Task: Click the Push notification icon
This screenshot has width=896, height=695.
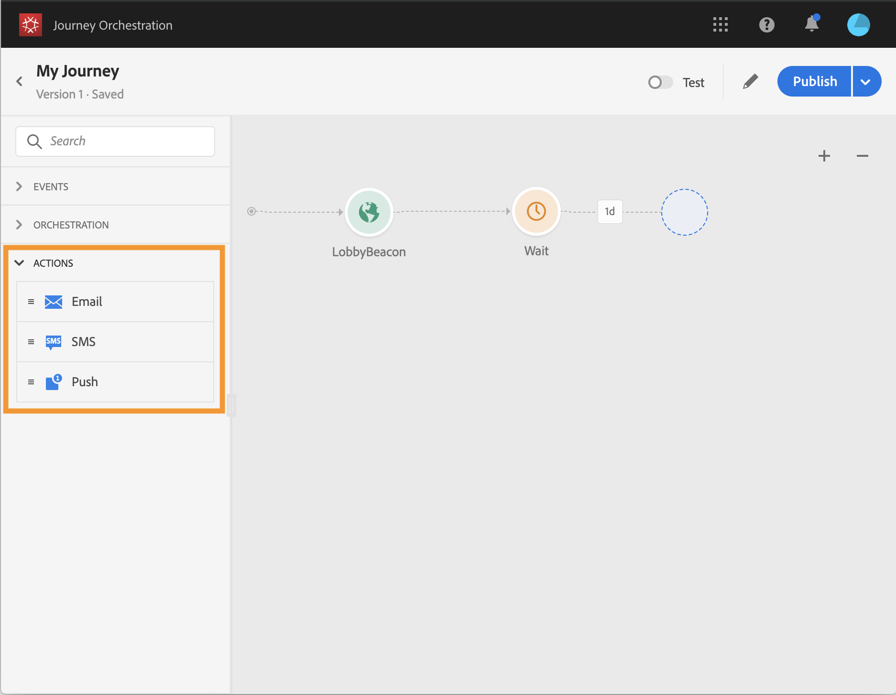Action: [x=54, y=382]
